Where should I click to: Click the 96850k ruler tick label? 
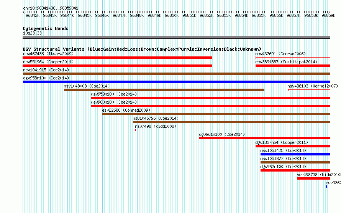[172, 15]
